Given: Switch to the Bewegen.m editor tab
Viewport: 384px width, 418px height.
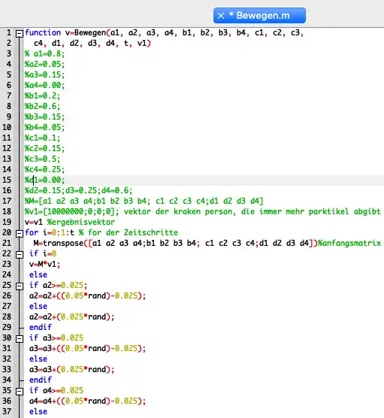Looking at the screenshot, I should pos(259,16).
